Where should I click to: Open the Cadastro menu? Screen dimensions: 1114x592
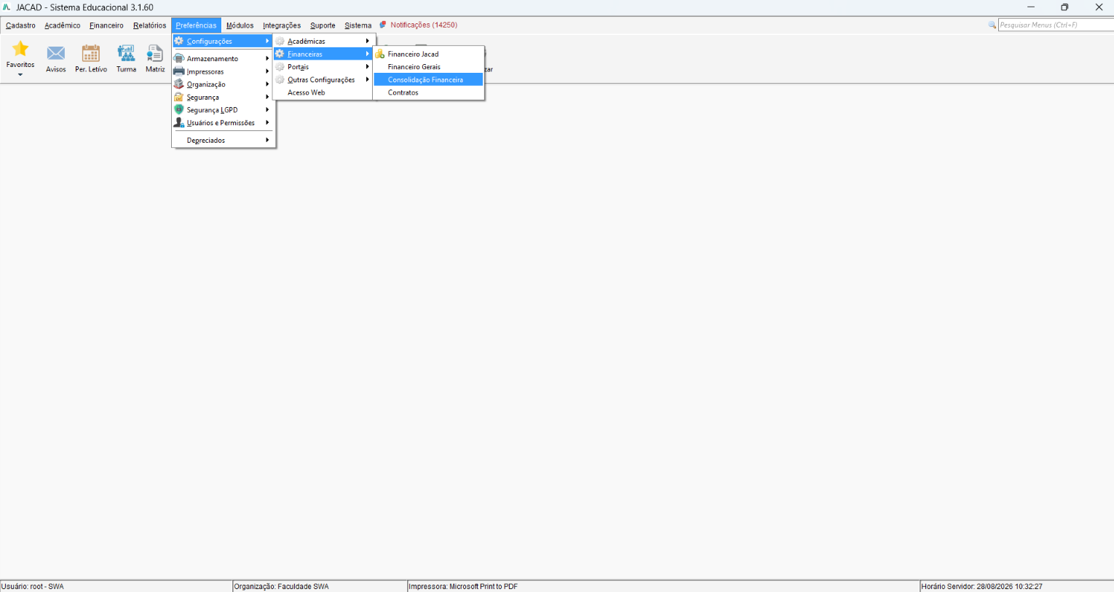pyautogui.click(x=20, y=25)
